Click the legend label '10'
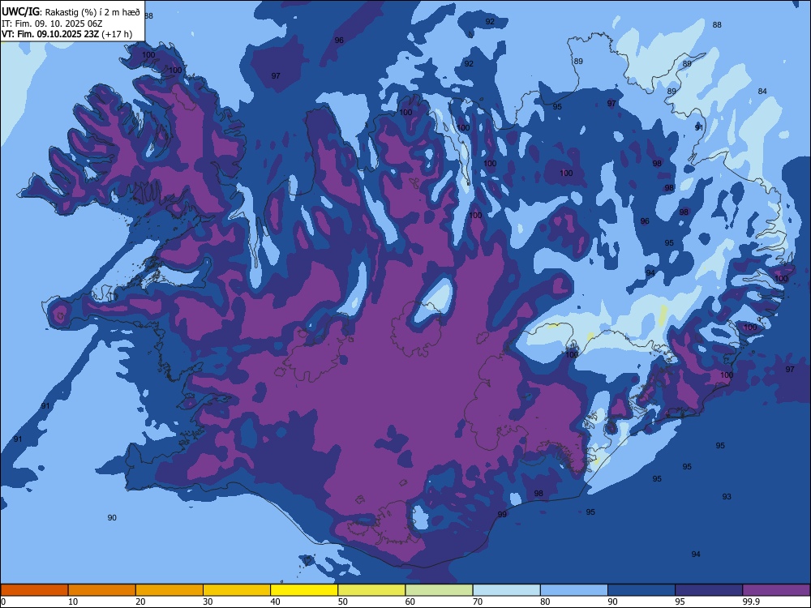Screen dimensions: 811x608 [73, 602]
